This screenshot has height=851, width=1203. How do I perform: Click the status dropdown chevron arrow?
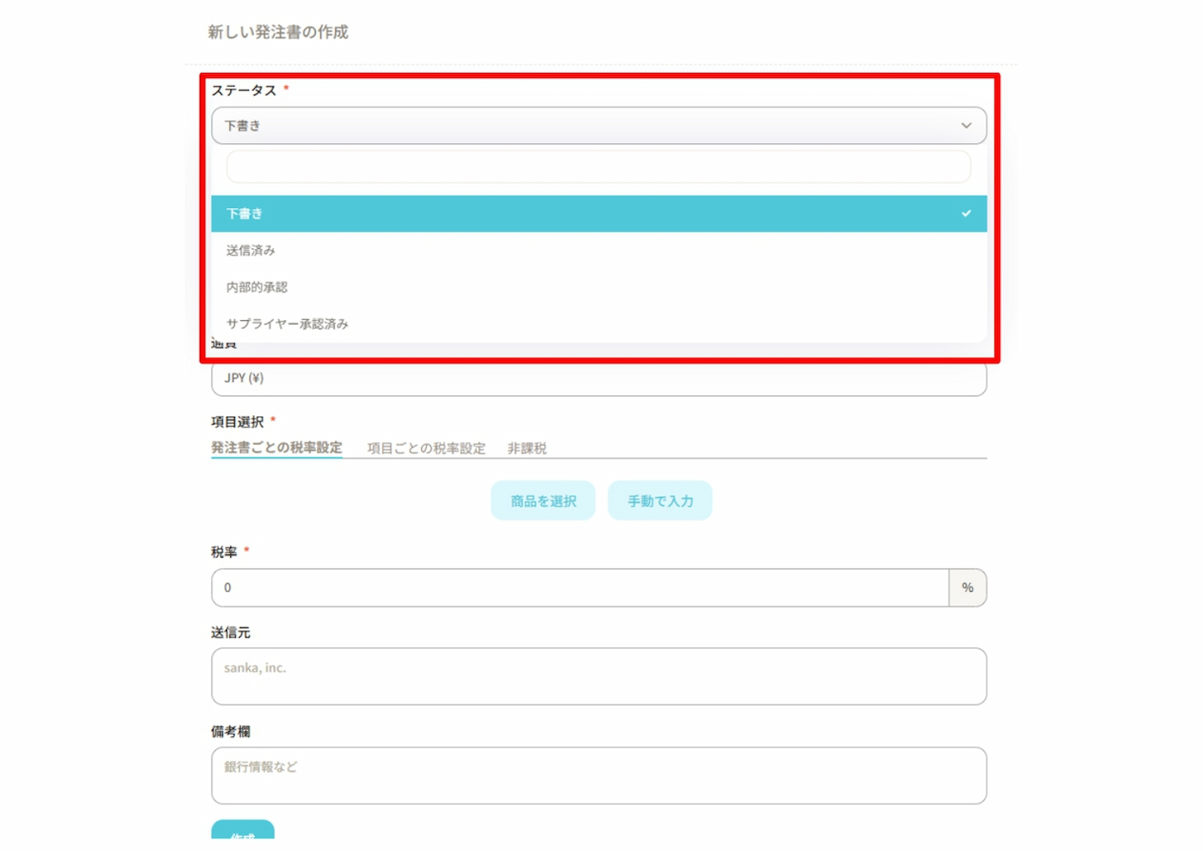(966, 126)
